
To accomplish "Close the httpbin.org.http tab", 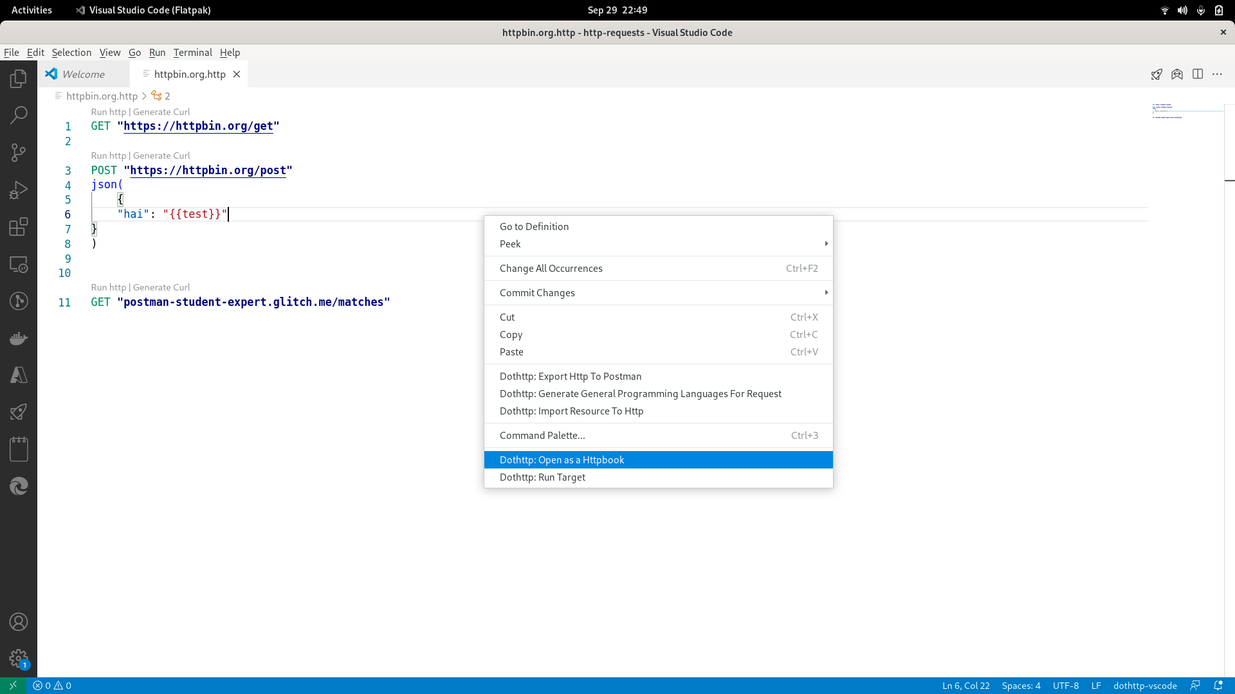I will pyautogui.click(x=237, y=75).
